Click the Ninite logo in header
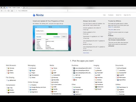 [38, 15]
